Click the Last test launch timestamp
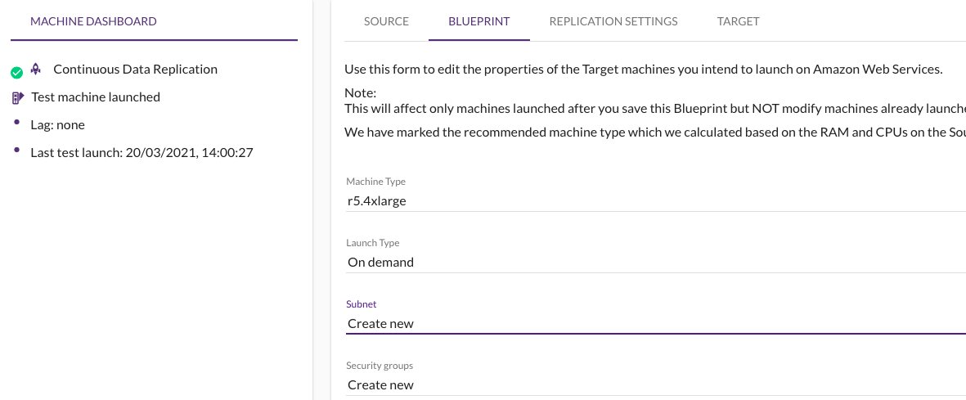The image size is (966, 400). coord(142,152)
